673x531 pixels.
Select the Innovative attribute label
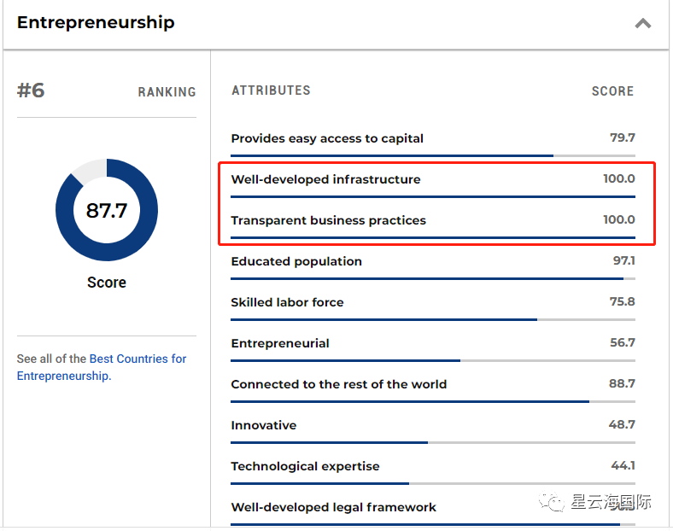tap(264, 425)
